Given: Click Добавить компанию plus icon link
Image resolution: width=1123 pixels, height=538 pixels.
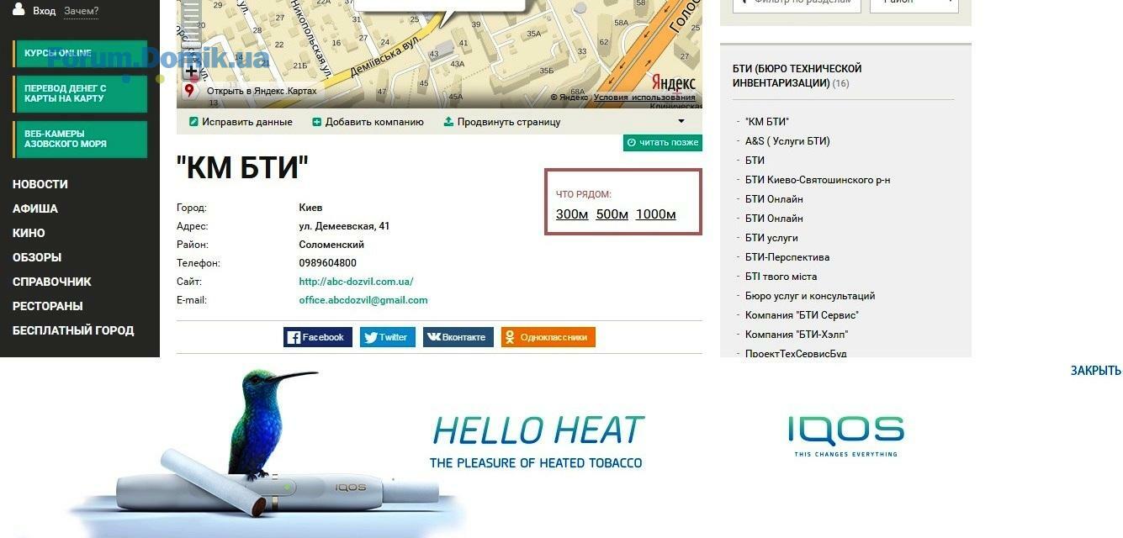Looking at the screenshot, I should click(368, 122).
